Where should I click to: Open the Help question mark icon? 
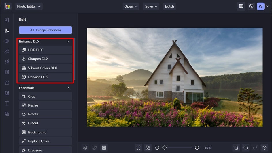(251, 6)
